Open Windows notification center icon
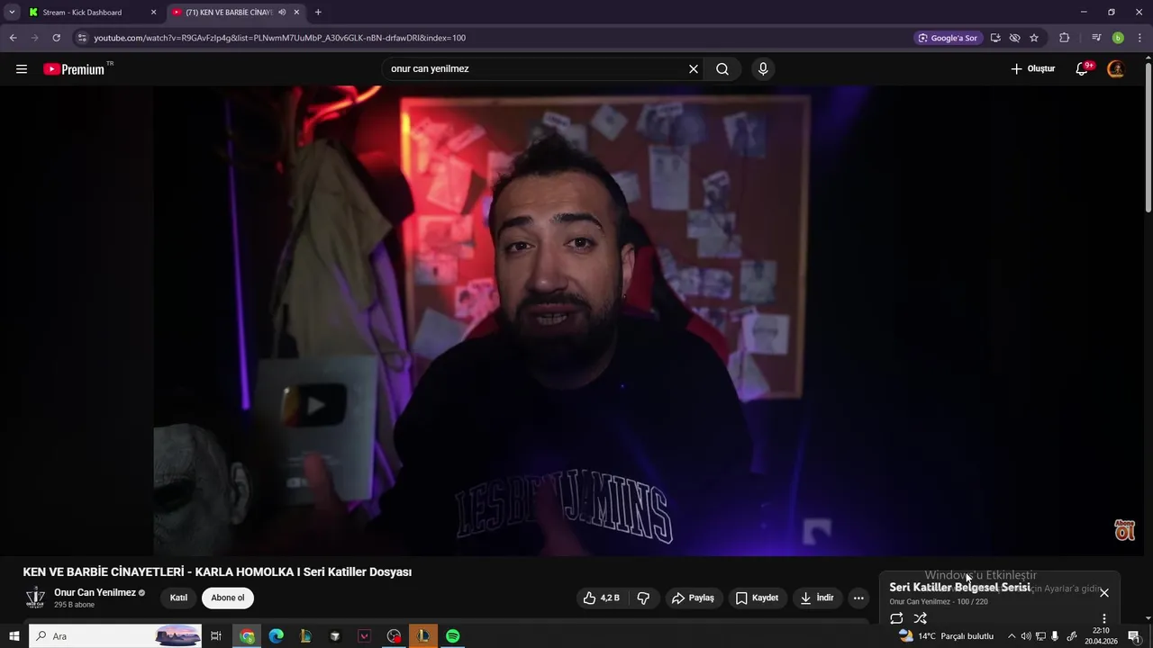The height and width of the screenshot is (648, 1153). pyautogui.click(x=1134, y=636)
